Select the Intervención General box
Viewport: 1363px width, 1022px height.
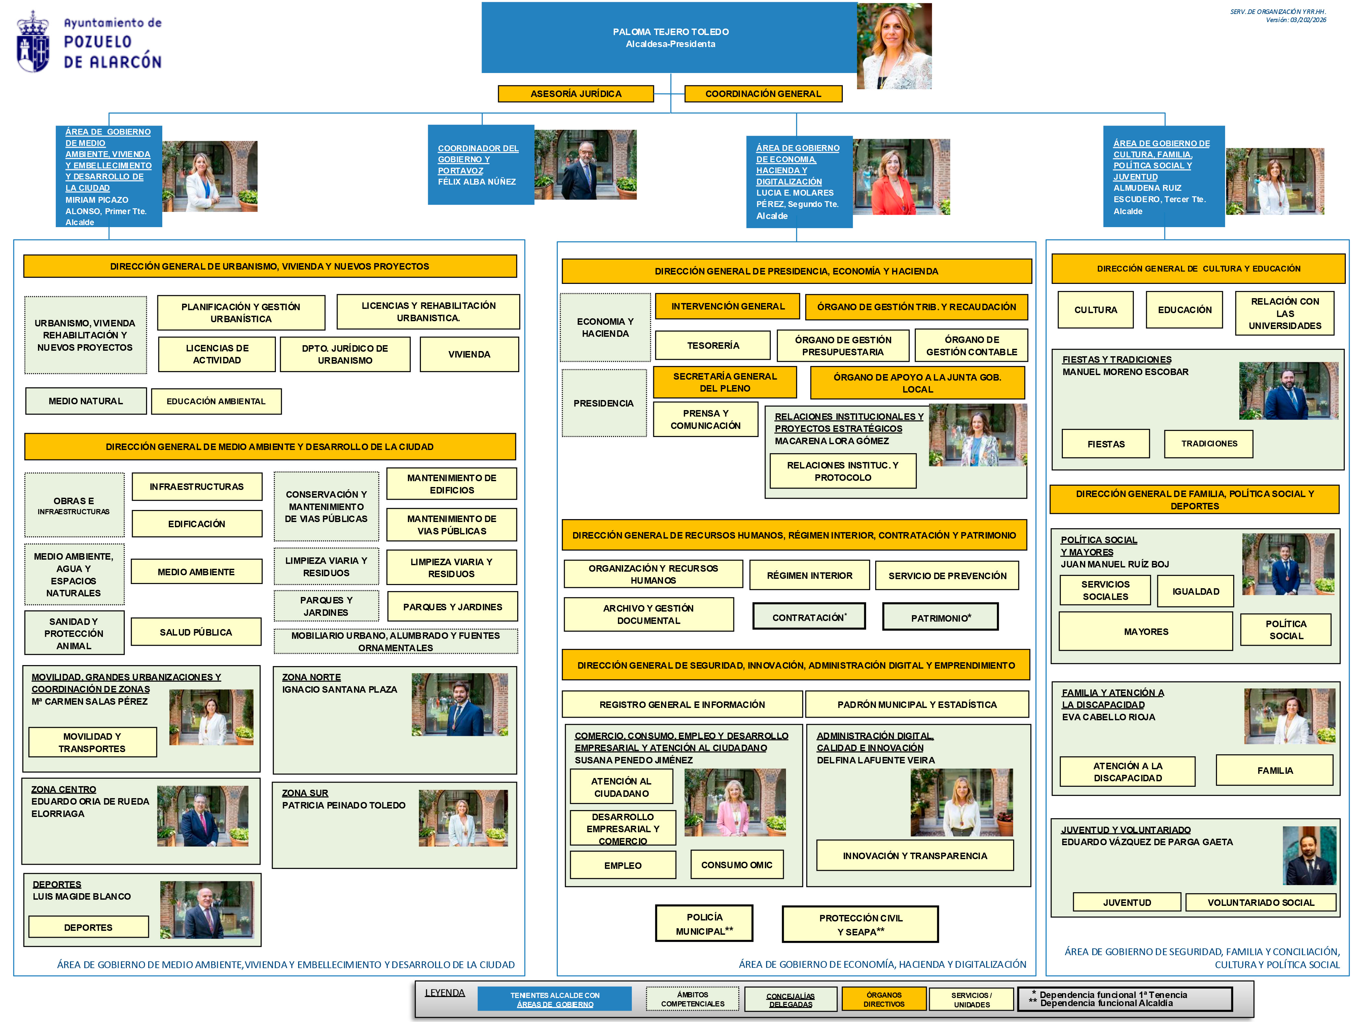727,306
